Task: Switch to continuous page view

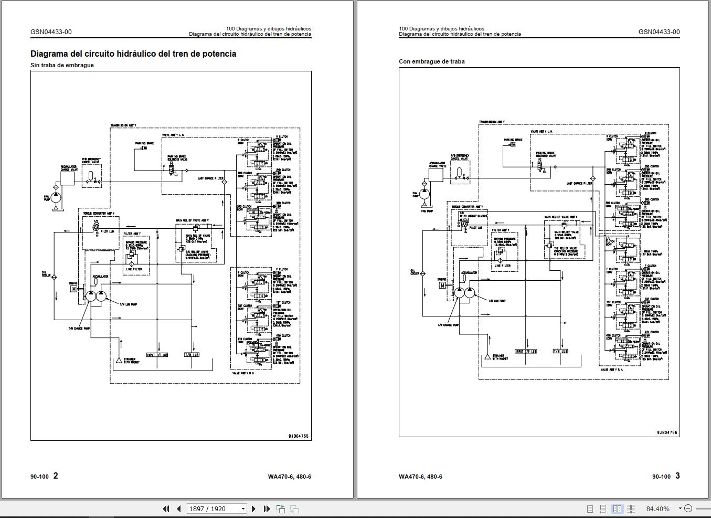Action: [x=603, y=509]
